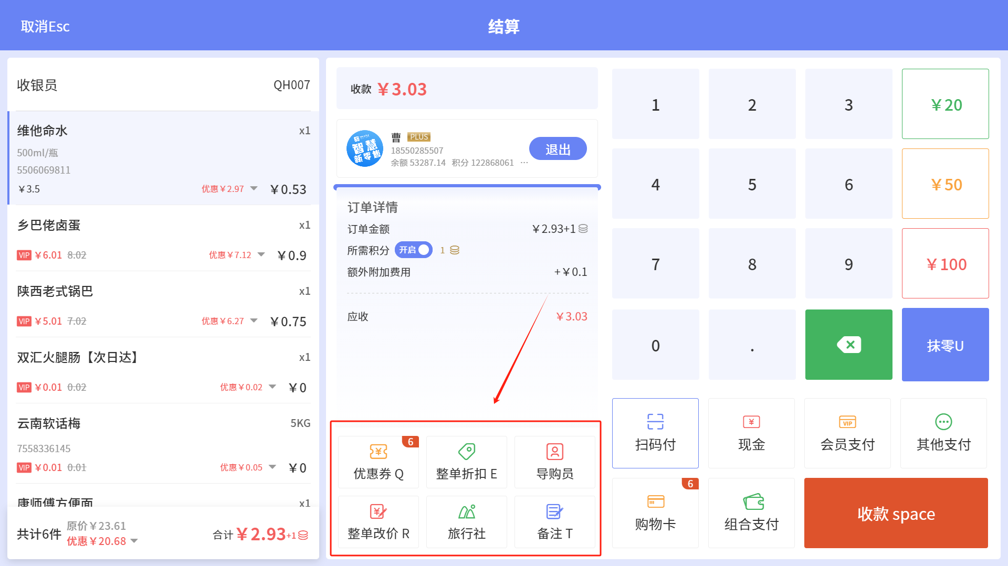Click the coin icon next to 所需积分

455,250
